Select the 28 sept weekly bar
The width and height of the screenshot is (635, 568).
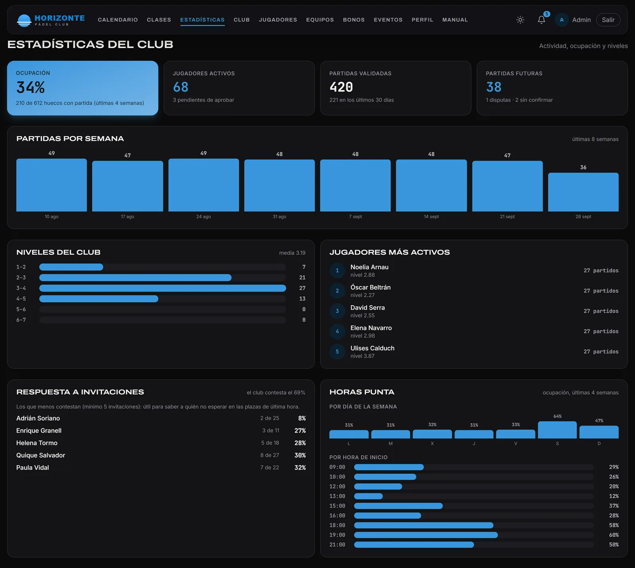point(583,192)
